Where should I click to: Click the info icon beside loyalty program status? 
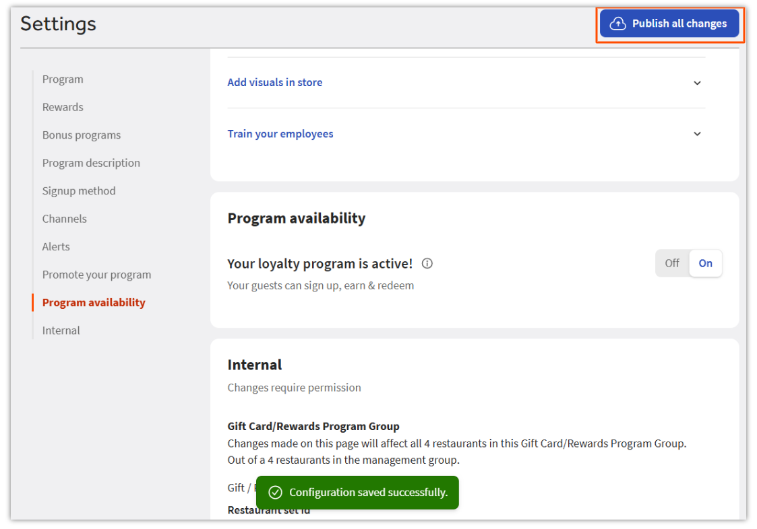coord(427,264)
